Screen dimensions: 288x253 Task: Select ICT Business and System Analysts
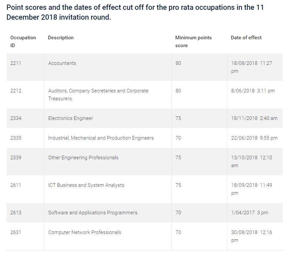[86, 185]
